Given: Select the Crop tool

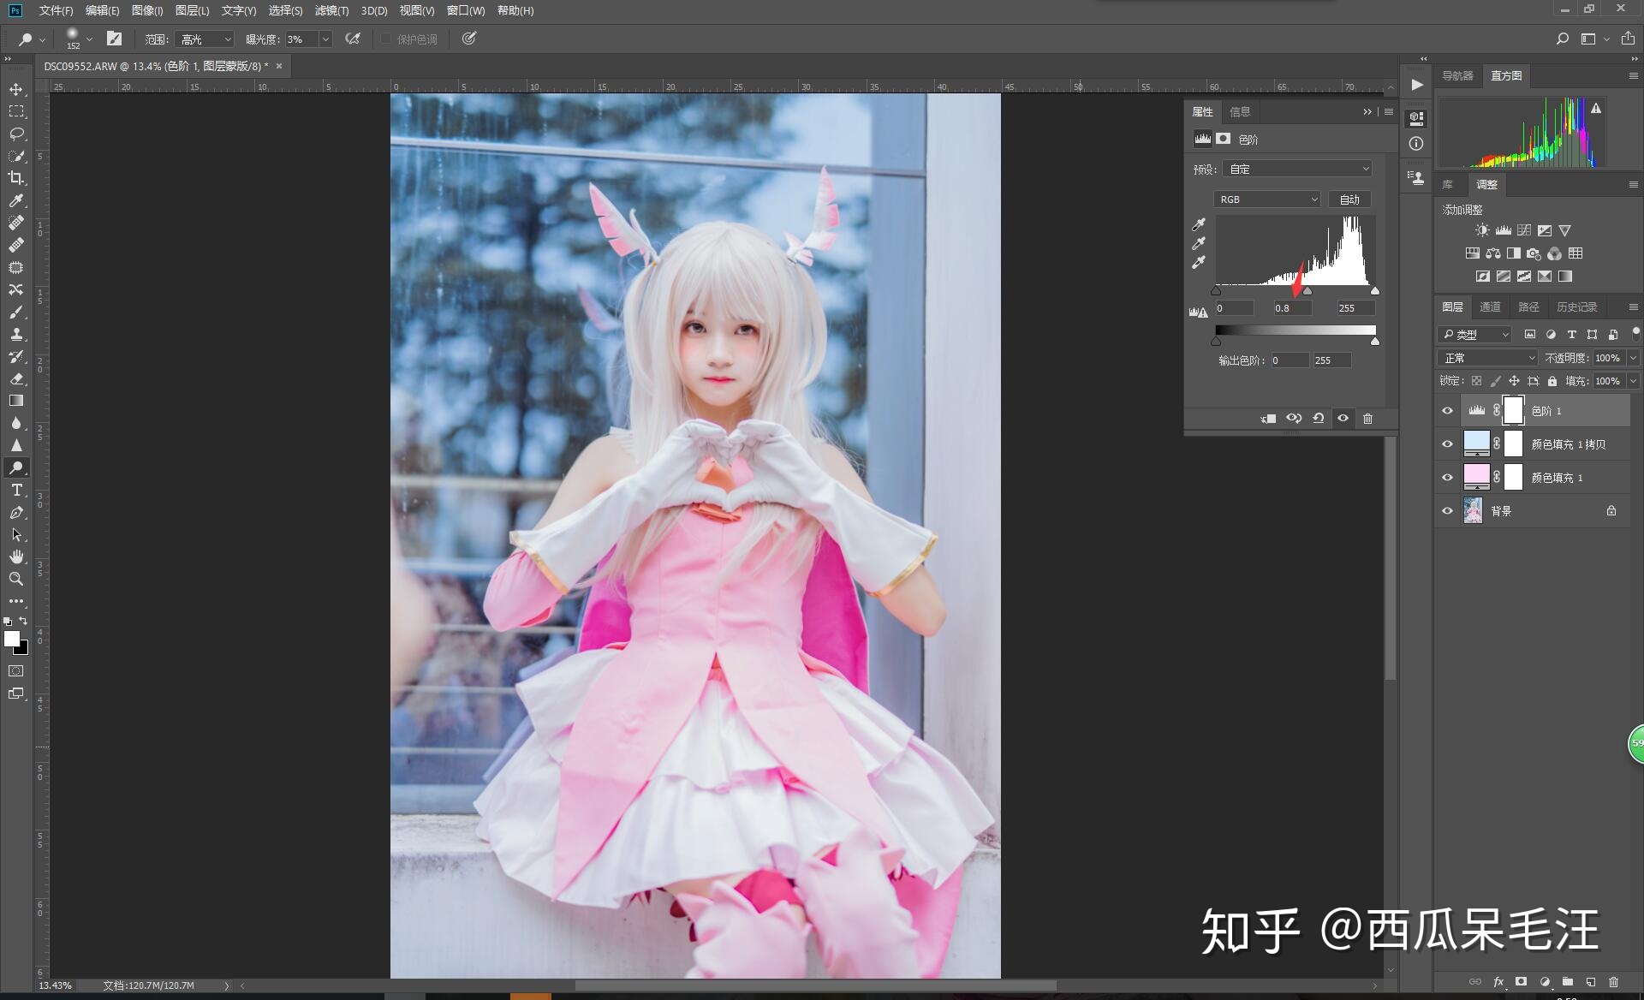Looking at the screenshot, I should [16, 178].
